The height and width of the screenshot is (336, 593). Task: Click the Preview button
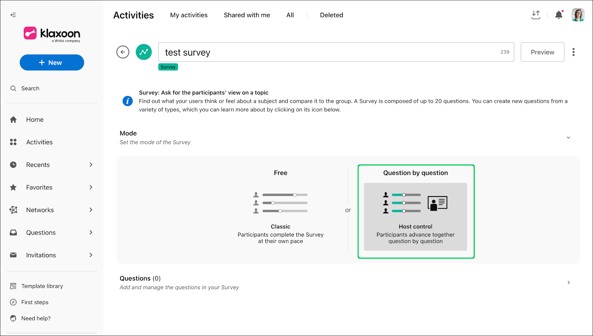click(x=542, y=52)
